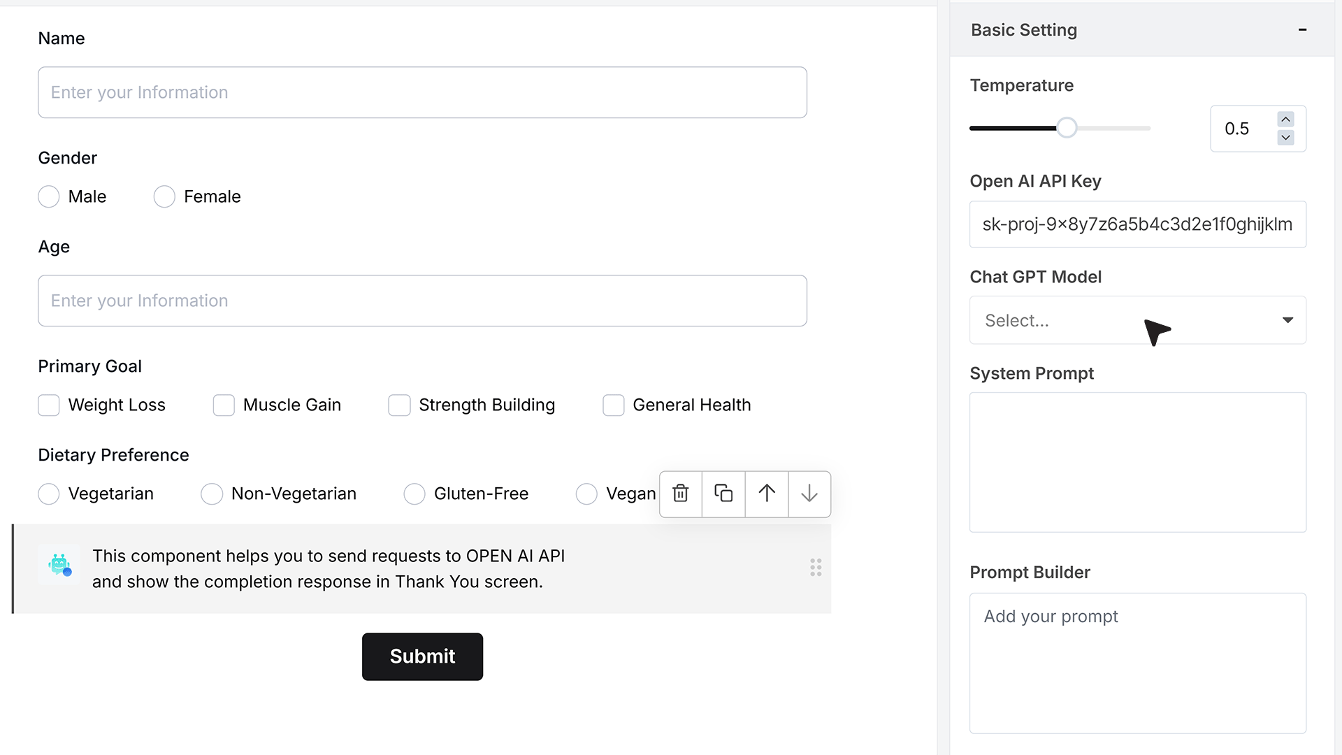This screenshot has width=1342, height=755.
Task: Open the Chat GPT Model dropdown
Action: pyautogui.click(x=1137, y=320)
